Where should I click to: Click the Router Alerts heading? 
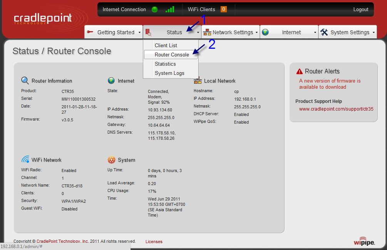[x=322, y=71]
